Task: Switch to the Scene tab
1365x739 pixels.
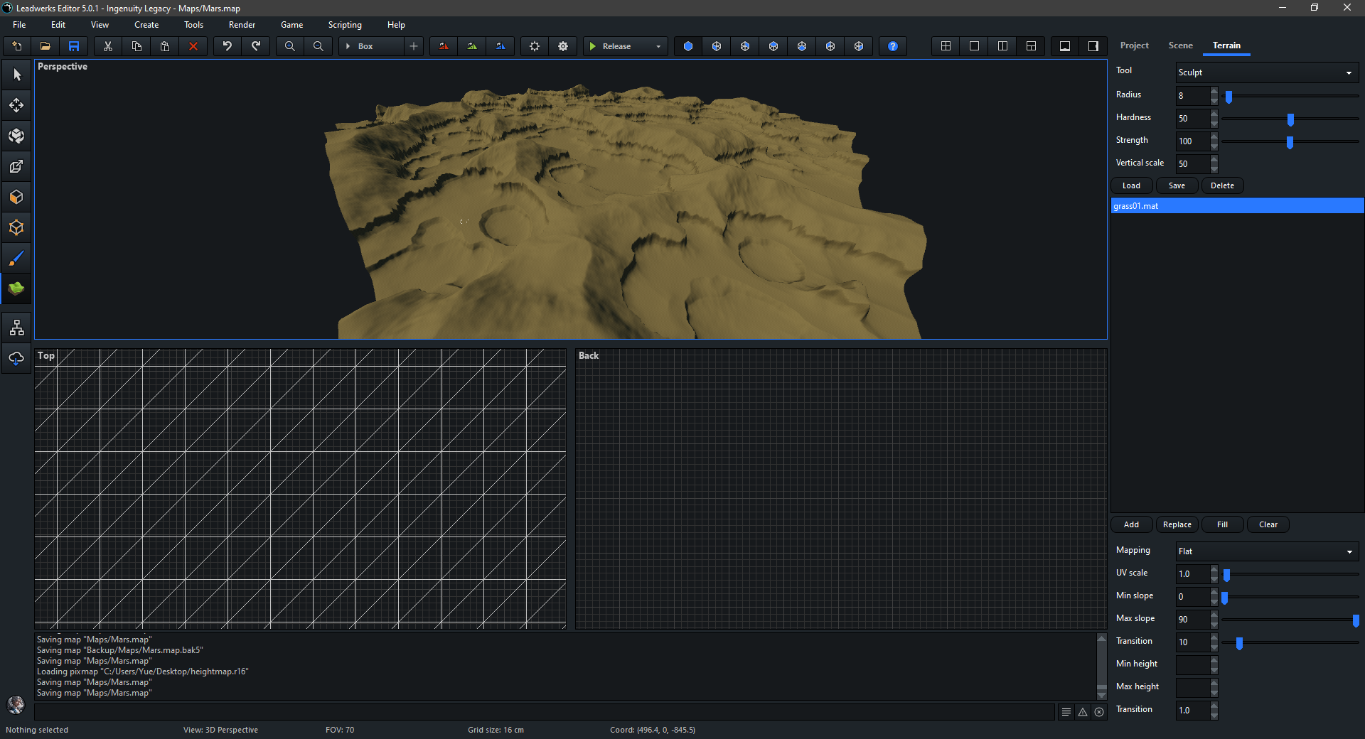Action: pyautogui.click(x=1180, y=45)
